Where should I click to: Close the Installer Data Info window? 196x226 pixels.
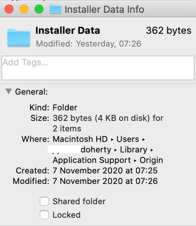click(x=9, y=9)
